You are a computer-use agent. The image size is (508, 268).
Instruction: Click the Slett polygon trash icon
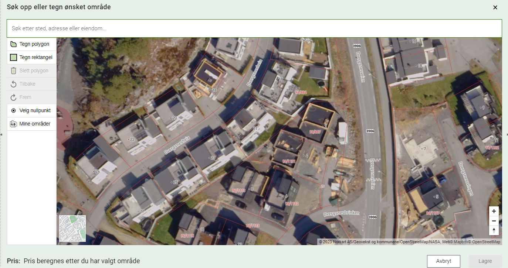14,71
